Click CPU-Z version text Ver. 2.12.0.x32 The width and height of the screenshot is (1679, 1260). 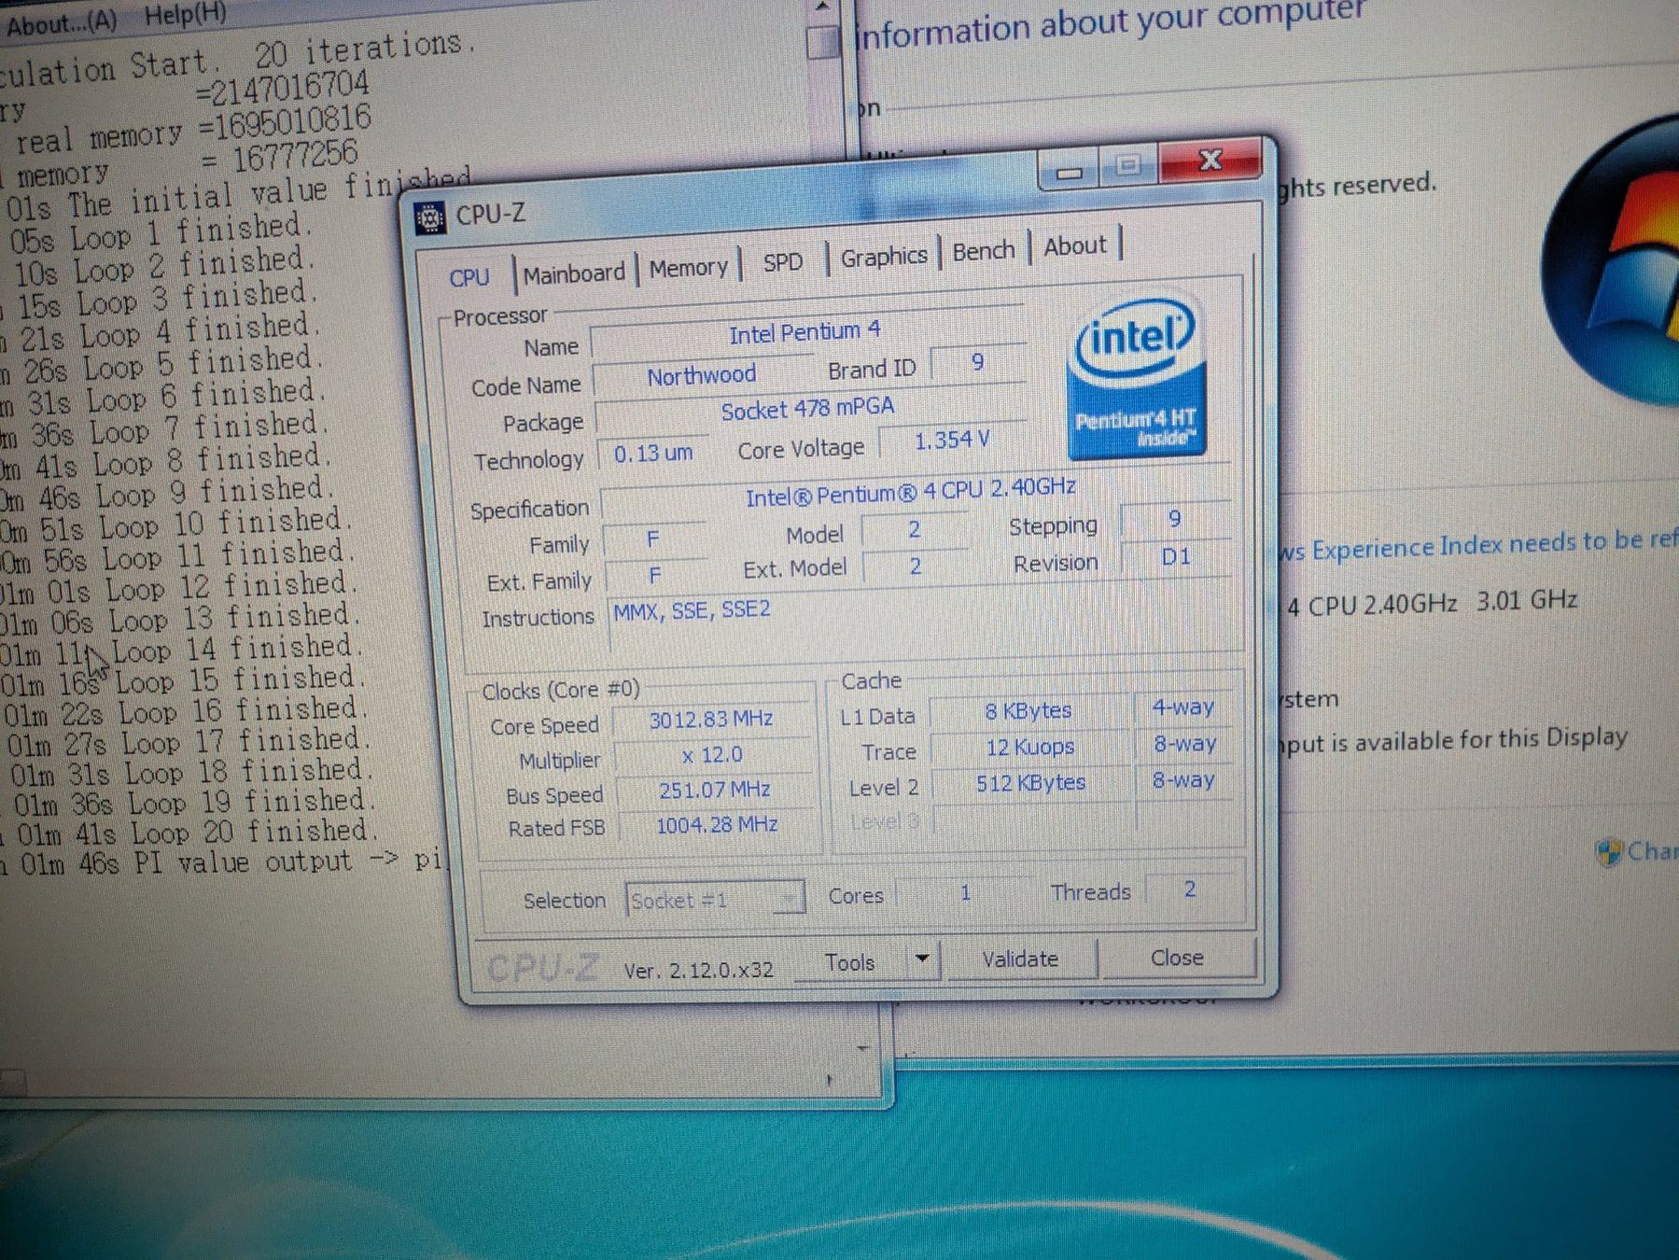pos(698,971)
